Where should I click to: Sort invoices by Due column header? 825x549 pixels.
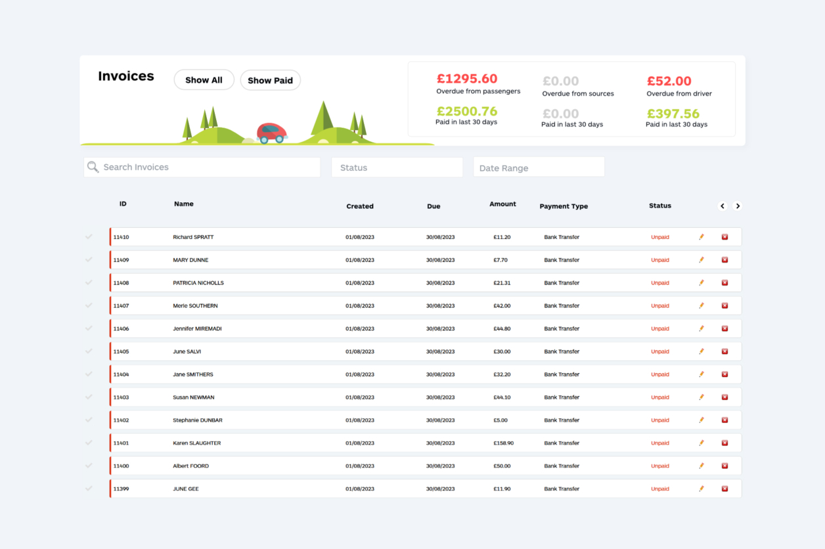pos(434,206)
